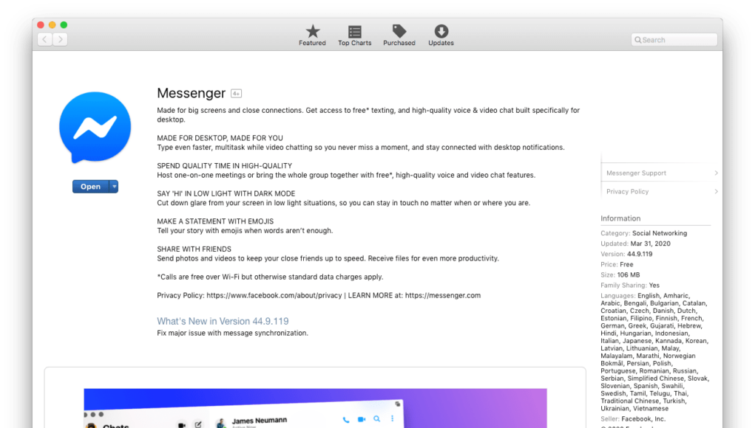Click MADE FOR DESKTOP, MADE FOR YOU heading

click(220, 138)
